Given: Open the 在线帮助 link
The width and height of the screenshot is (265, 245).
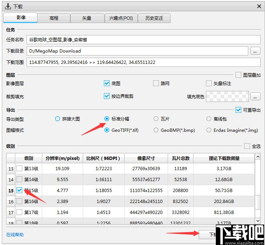Looking at the screenshot, I should [x=15, y=235].
